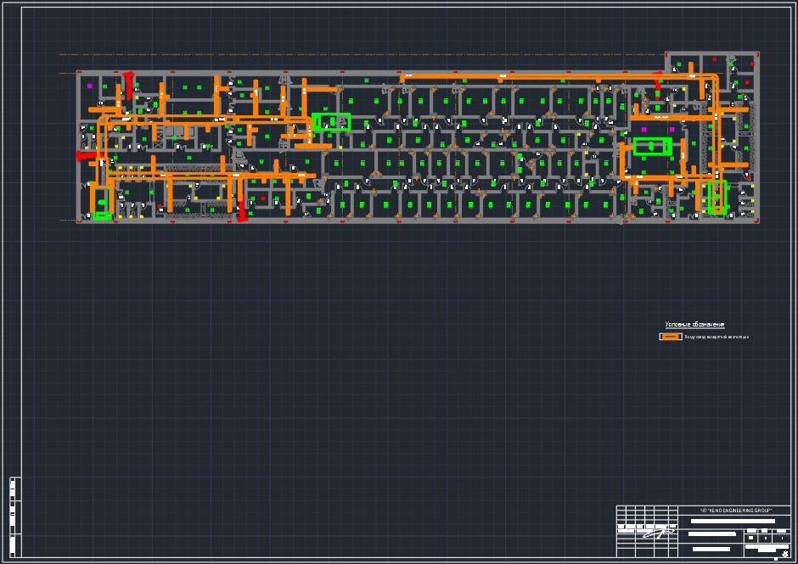Screen dimensions: 798x564
Task: Click the handwritten signature in title block
Action: pos(659,534)
